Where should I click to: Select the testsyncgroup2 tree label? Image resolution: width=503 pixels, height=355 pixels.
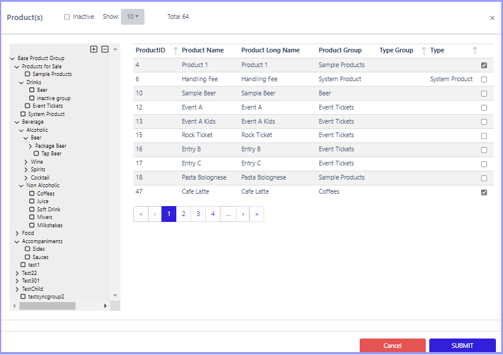click(46, 297)
